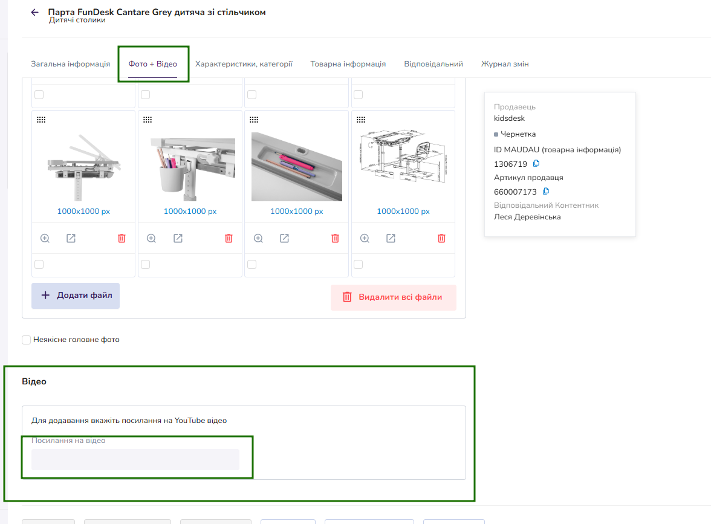The height and width of the screenshot is (524, 711).
Task: Copy the ID MAUDAU 1306719
Action: click(x=536, y=164)
